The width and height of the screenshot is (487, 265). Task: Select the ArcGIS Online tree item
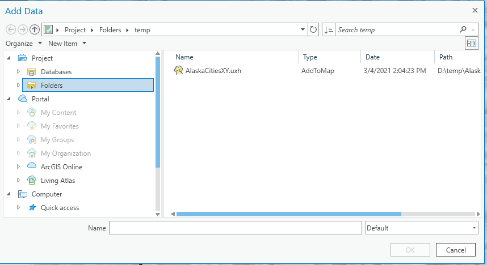61,166
